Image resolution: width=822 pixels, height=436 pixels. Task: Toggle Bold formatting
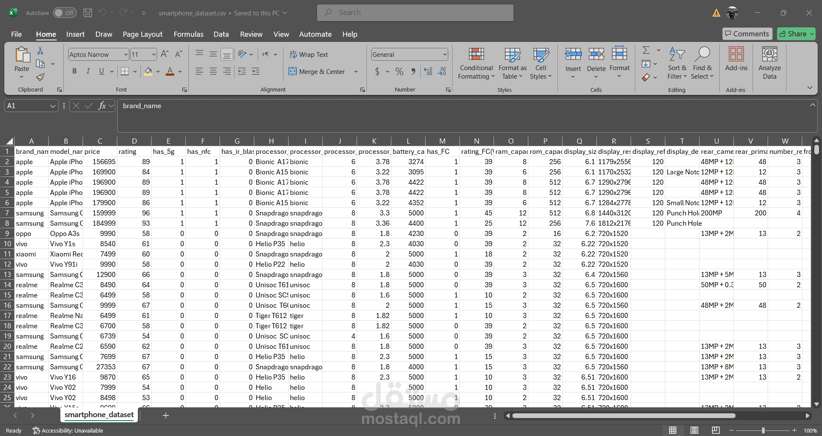coord(74,71)
